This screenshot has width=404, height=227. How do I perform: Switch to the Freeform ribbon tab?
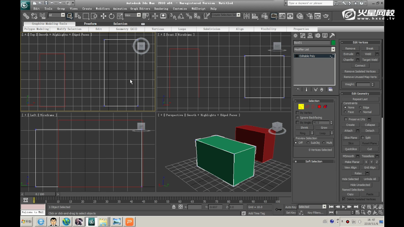[x=90, y=24]
